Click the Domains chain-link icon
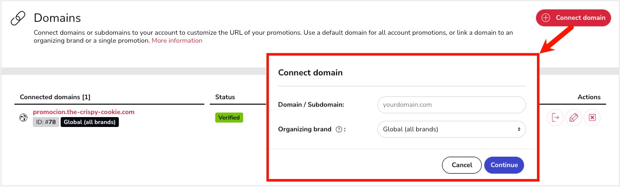This screenshot has height=187, width=620. [x=18, y=19]
